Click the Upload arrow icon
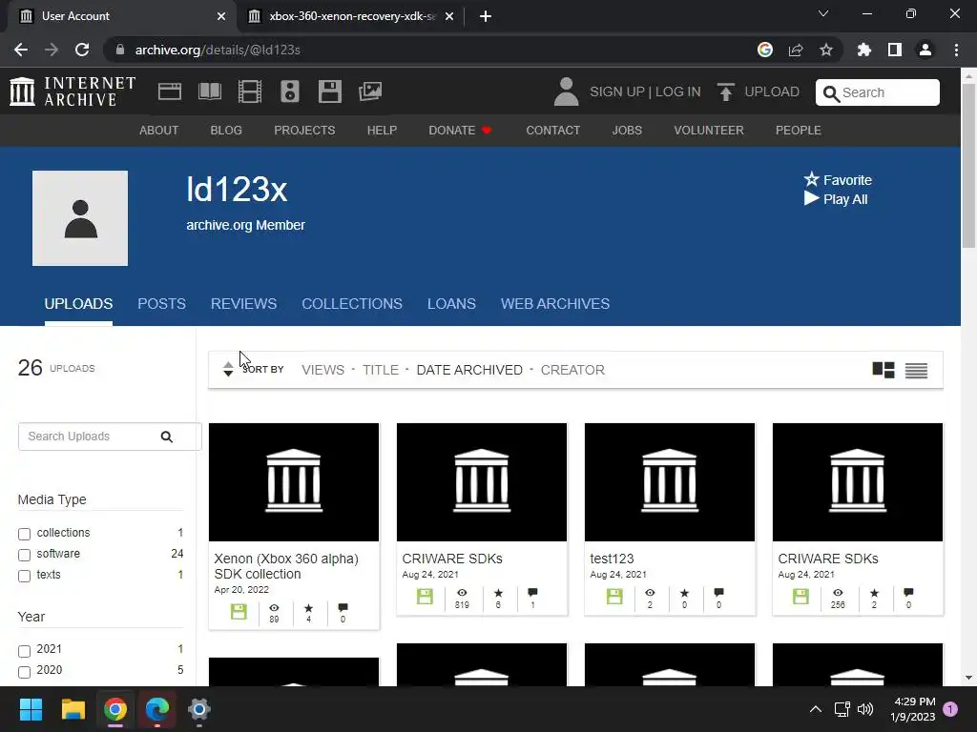This screenshot has width=977, height=732. [x=725, y=91]
